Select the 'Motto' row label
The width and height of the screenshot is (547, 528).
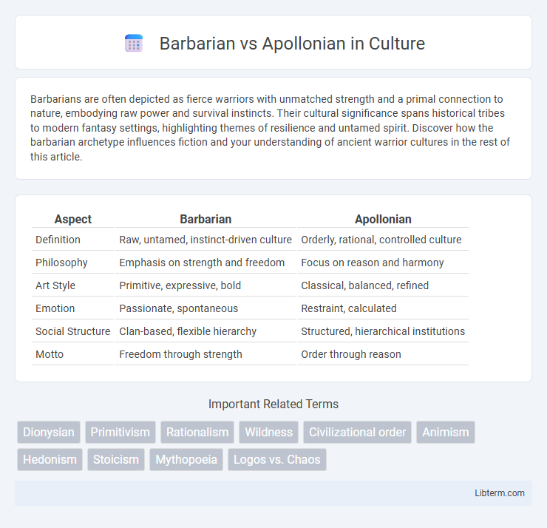click(x=50, y=354)
